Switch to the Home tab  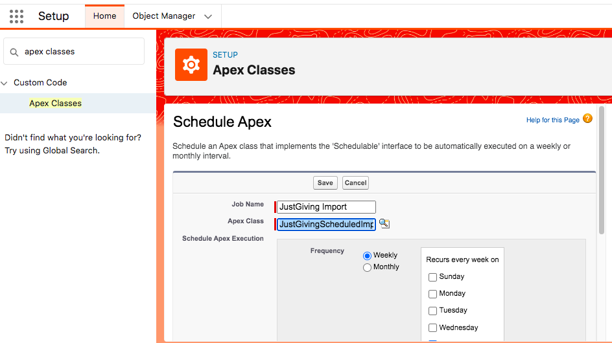click(104, 16)
